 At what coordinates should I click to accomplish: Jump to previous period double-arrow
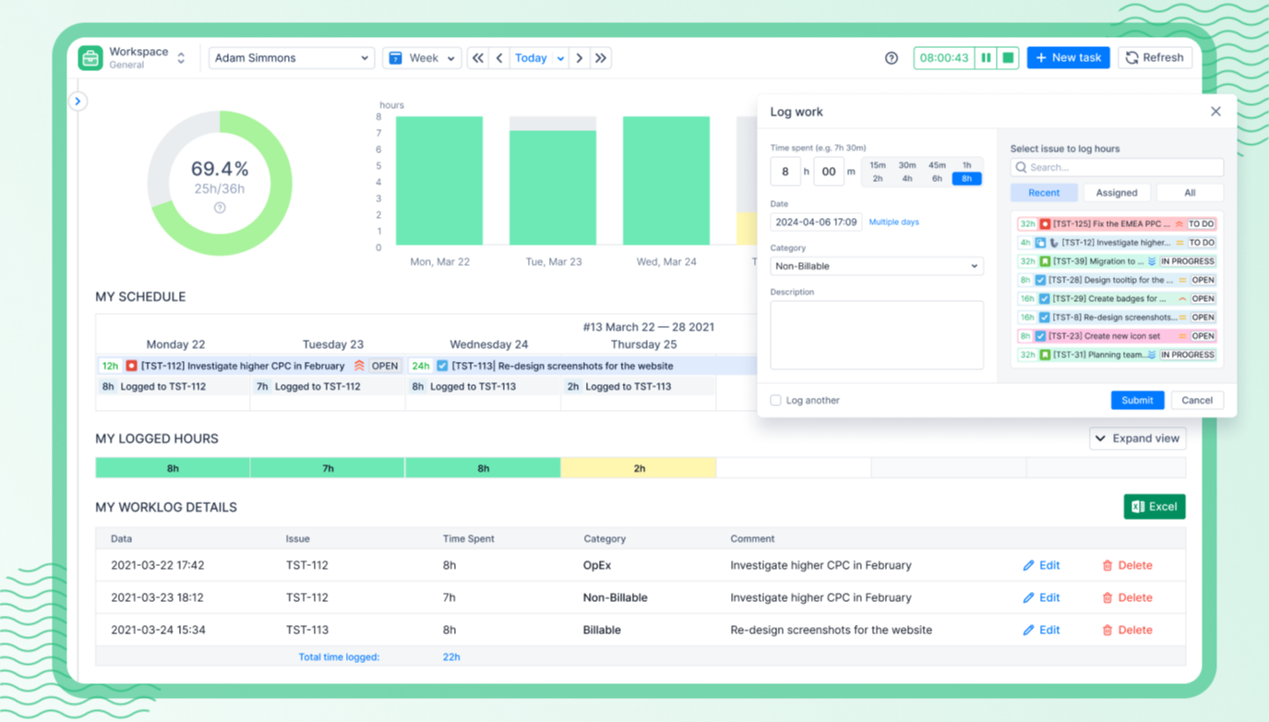[477, 58]
